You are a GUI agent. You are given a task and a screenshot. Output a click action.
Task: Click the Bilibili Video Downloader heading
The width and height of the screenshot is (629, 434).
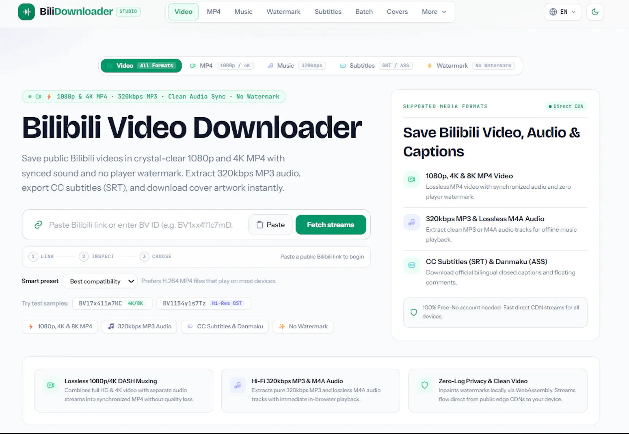coord(192,128)
